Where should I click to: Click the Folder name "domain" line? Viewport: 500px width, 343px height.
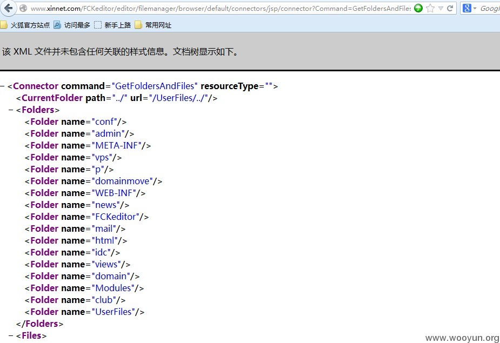coord(82,276)
